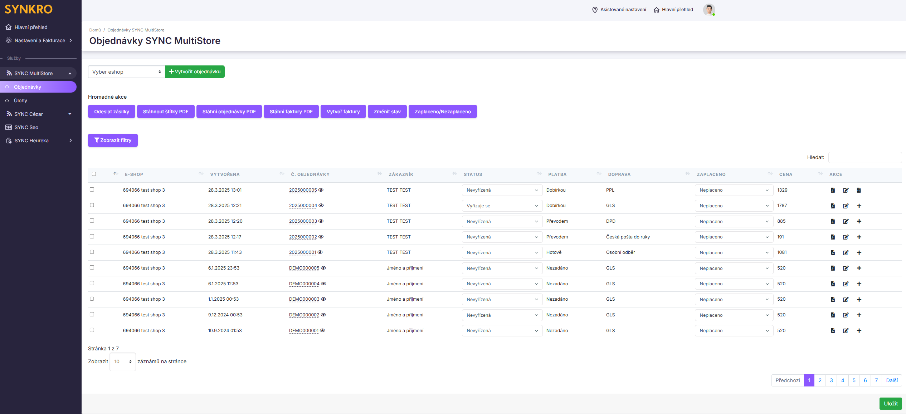Open Úlohy in the sidebar

(x=20, y=101)
